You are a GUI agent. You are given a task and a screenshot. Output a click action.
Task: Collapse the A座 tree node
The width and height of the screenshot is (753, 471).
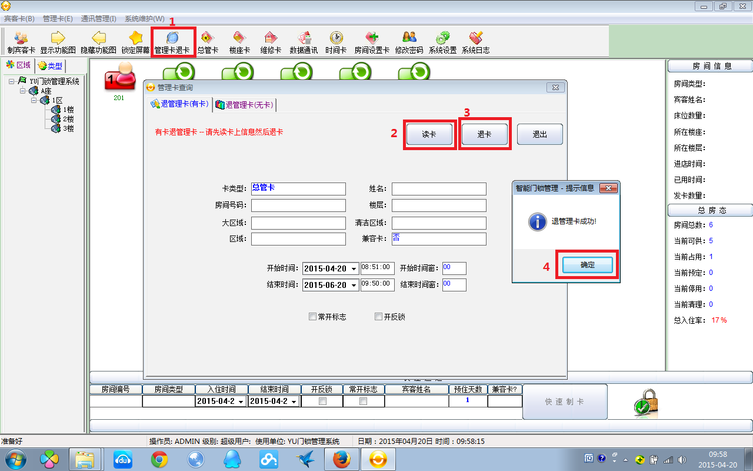point(23,91)
